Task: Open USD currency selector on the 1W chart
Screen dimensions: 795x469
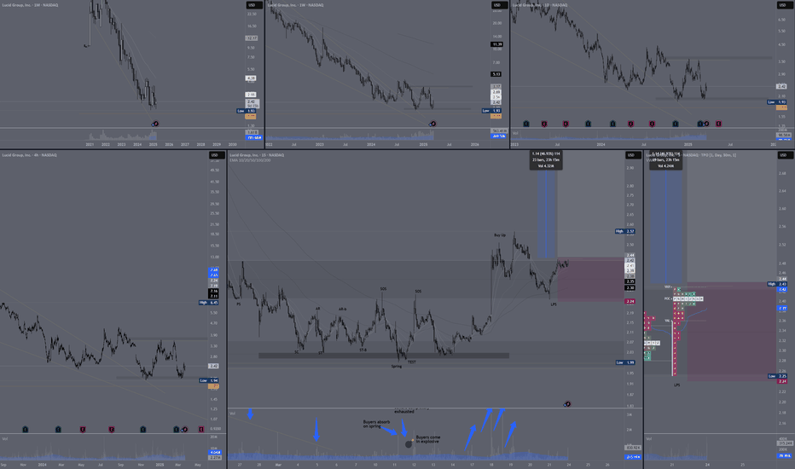Action: tap(499, 5)
